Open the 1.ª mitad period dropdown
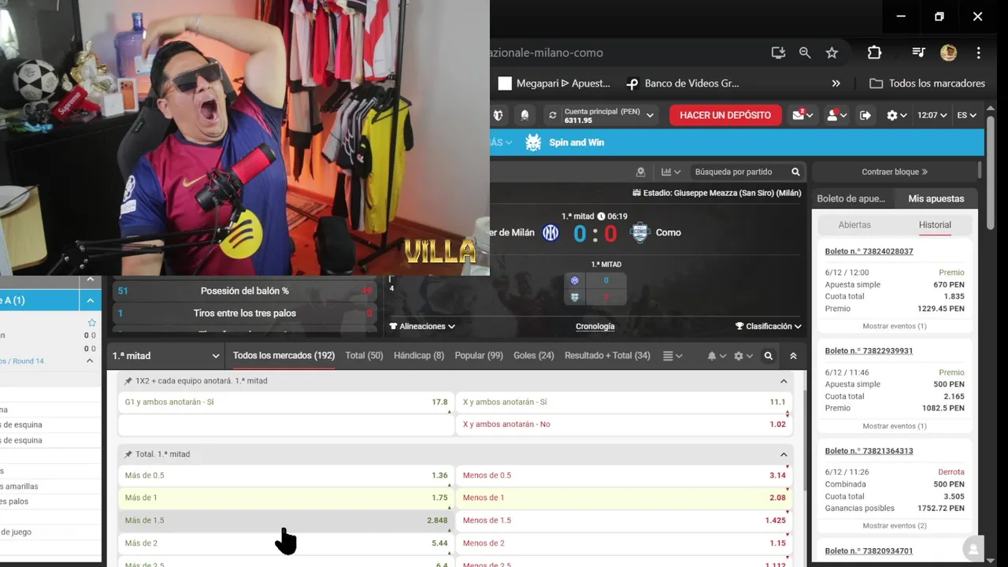 (x=165, y=356)
